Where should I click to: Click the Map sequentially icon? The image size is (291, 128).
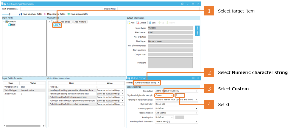click(69, 14)
